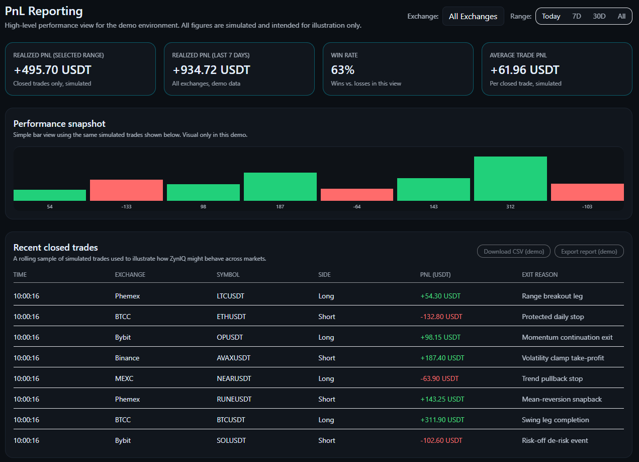639x462 pixels.
Task: Click the PnL (USDT) column header
Action: point(434,274)
